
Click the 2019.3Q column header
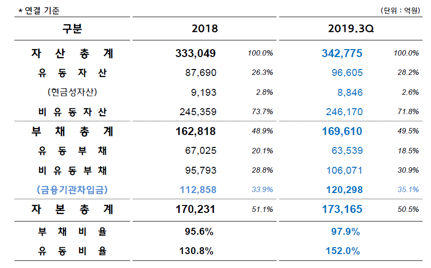[x=351, y=29]
